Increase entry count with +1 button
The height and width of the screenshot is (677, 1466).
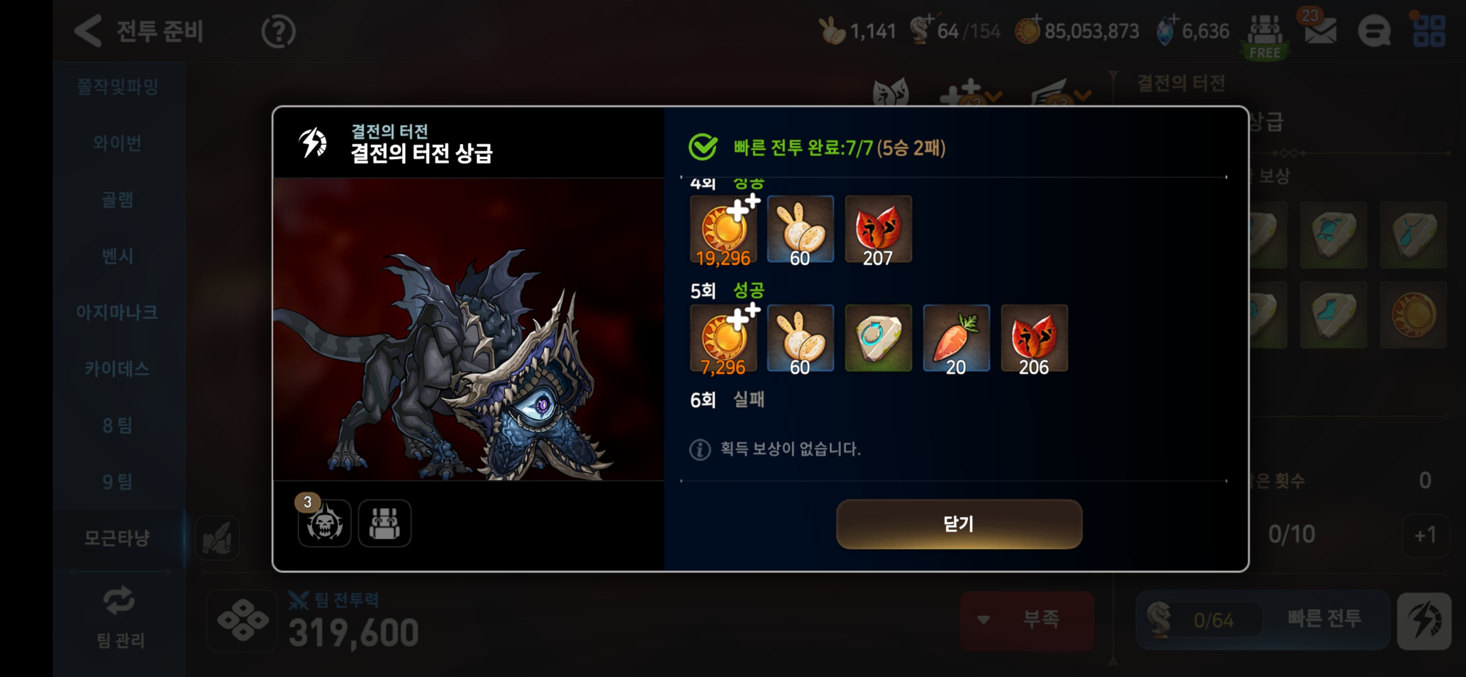tap(1426, 535)
